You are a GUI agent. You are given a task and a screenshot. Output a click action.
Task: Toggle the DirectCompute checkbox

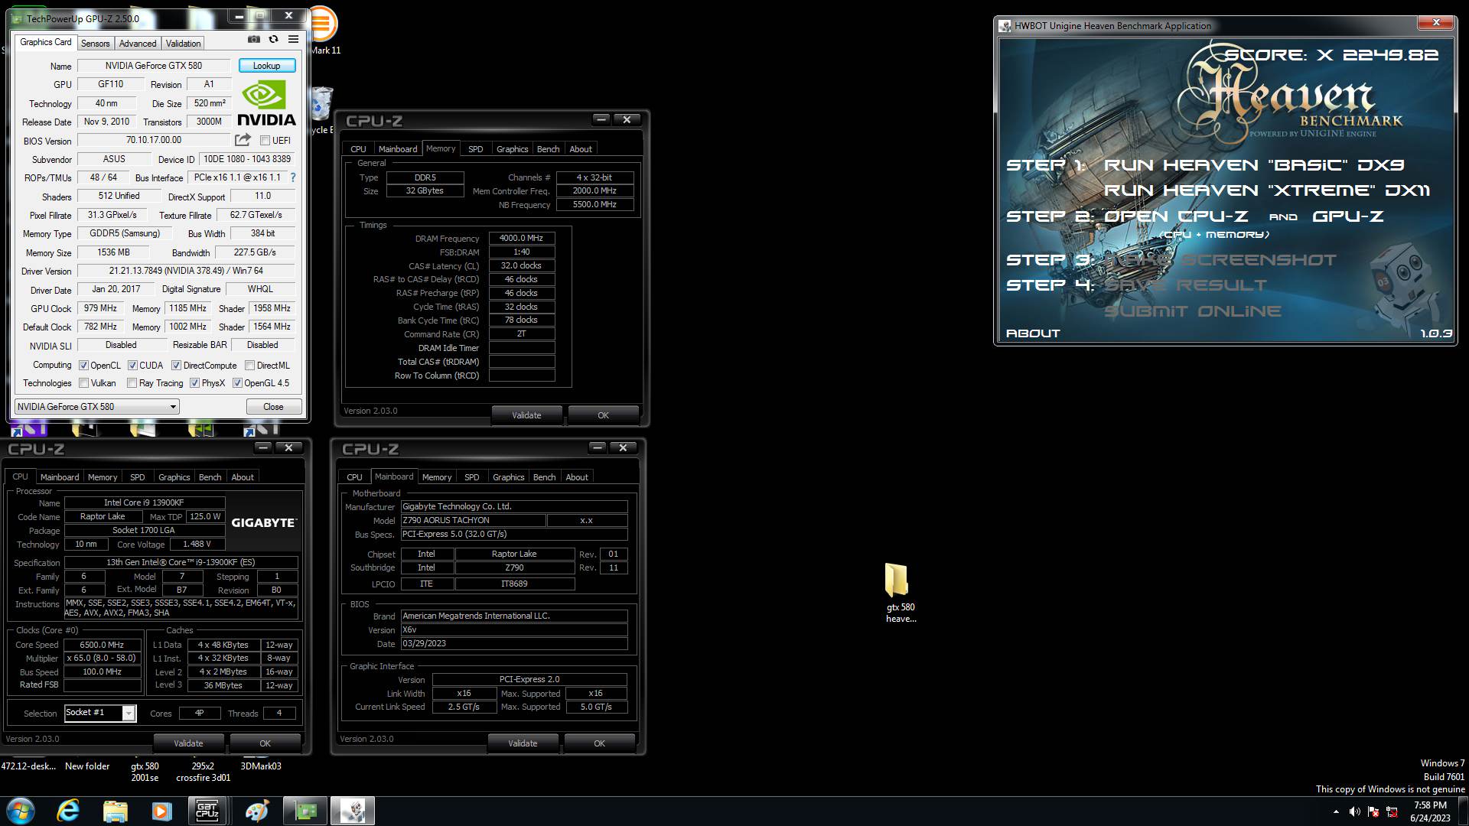tap(176, 366)
